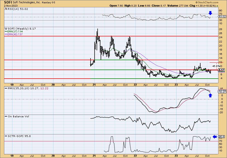Click the 28 price level on the price axis
The height and width of the screenshot is (158, 227).
coord(221,29)
